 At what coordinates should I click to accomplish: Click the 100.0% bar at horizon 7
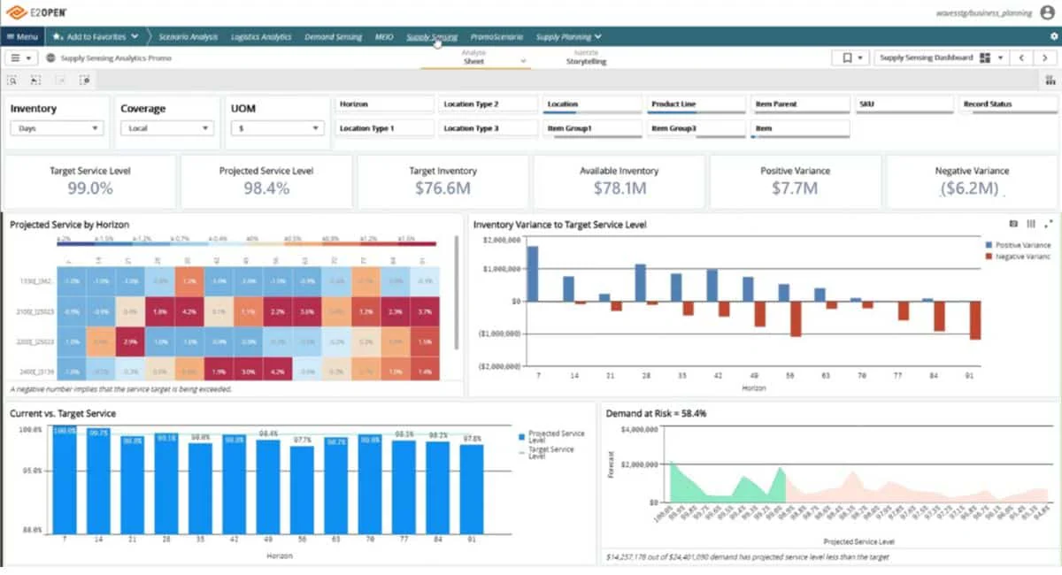65,479
